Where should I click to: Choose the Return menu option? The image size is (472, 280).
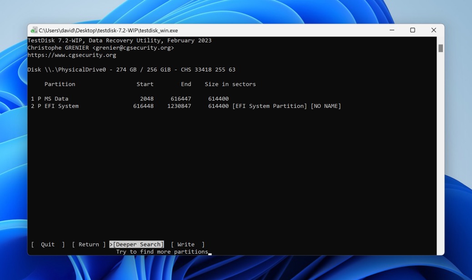tap(89, 244)
